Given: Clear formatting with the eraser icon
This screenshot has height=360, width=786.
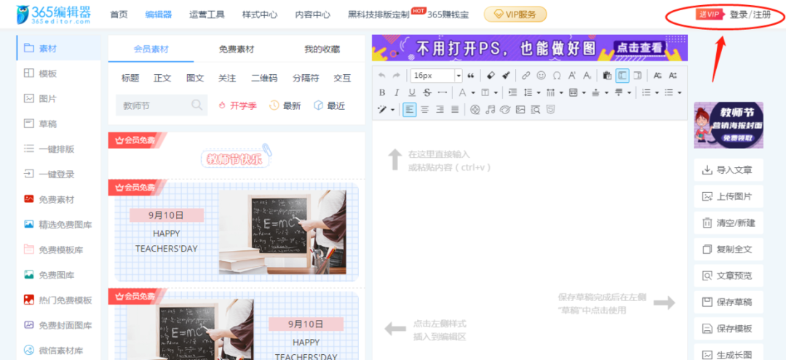Looking at the screenshot, I should pyautogui.click(x=491, y=76).
